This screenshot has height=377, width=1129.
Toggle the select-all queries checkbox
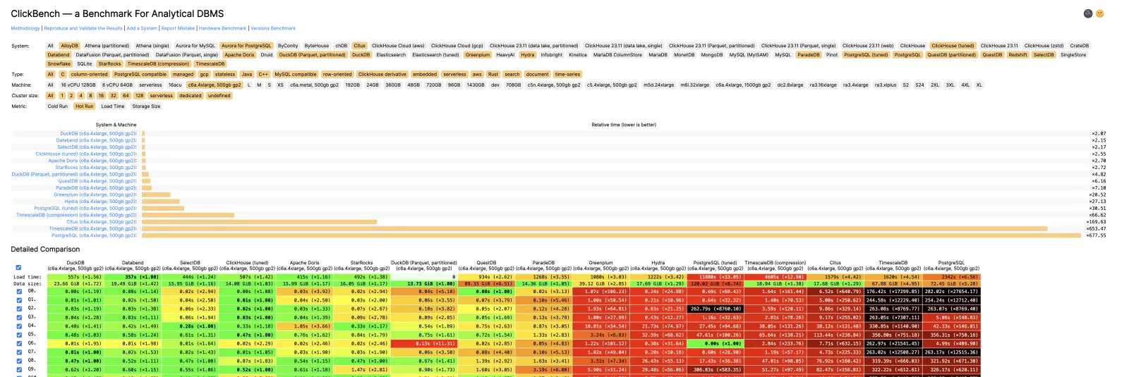pyautogui.click(x=18, y=268)
